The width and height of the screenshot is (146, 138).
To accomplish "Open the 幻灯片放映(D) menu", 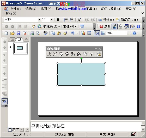I will click(111, 9).
